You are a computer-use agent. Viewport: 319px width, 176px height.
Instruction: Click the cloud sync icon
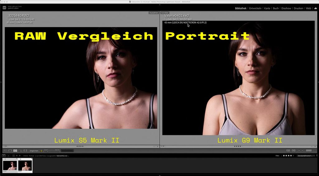[x=316, y=8]
